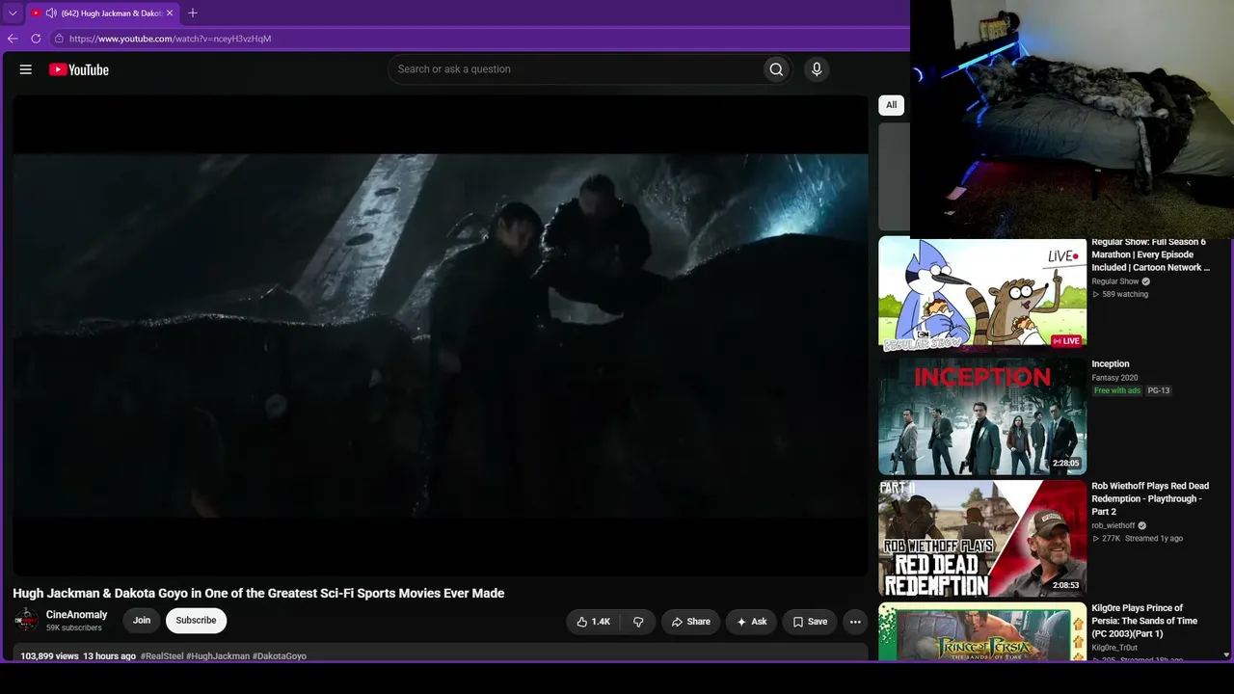Click the '59K subscribers' count
The image size is (1234, 694).
click(74, 628)
